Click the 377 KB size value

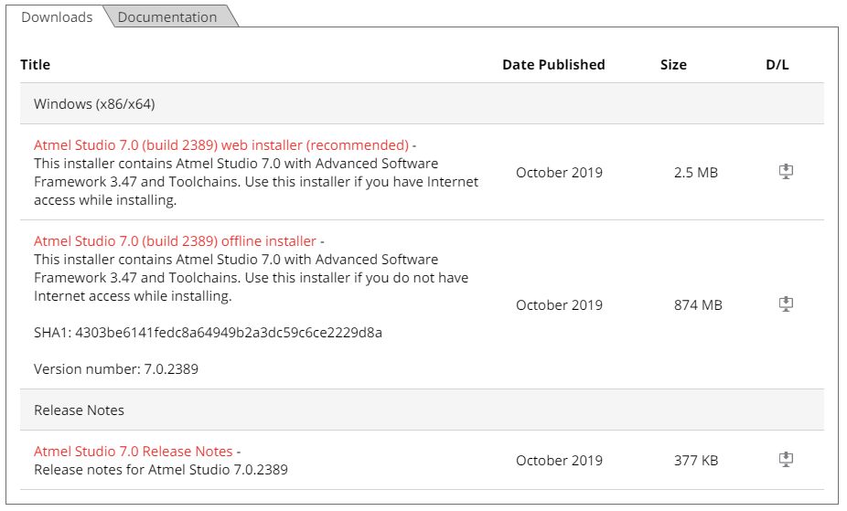[x=696, y=461]
